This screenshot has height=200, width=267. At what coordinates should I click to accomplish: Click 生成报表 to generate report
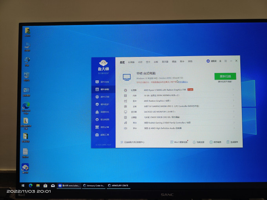click(232, 142)
